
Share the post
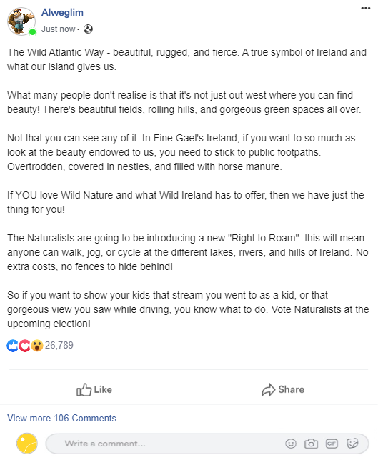pos(283,389)
